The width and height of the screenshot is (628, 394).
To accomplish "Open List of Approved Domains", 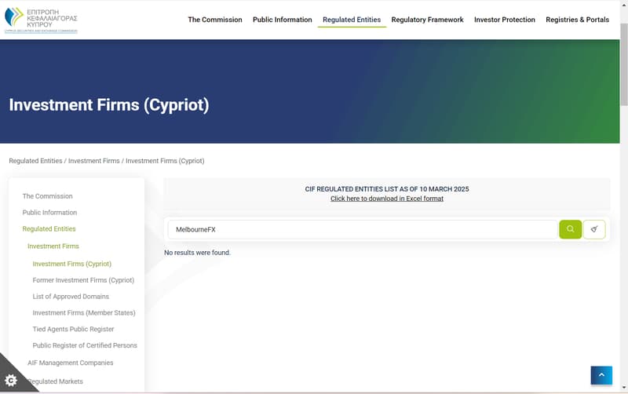I will tap(71, 297).
